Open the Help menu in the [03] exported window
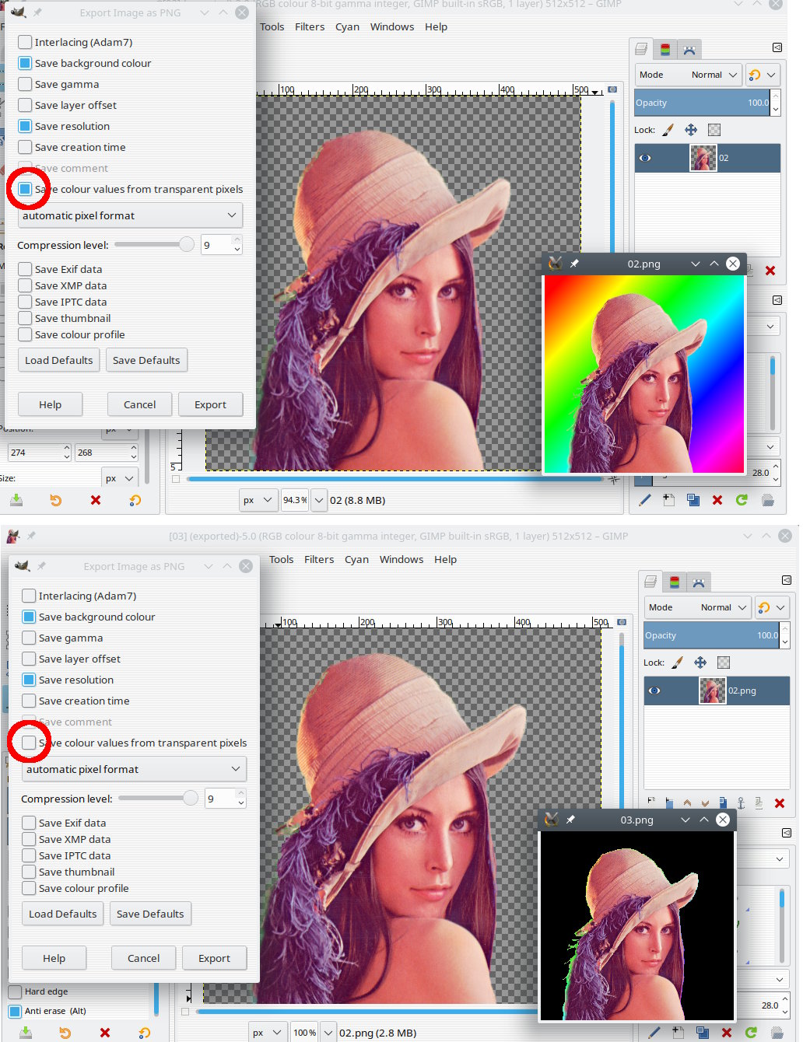The image size is (803, 1042). pos(445,559)
